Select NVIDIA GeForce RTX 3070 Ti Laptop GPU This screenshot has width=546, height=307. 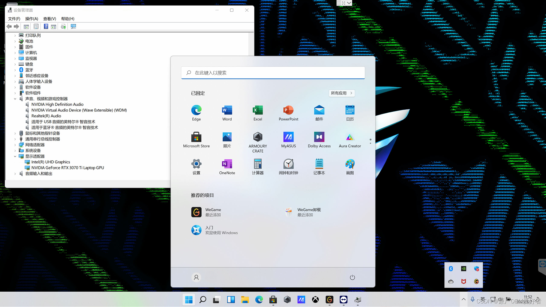point(67,168)
